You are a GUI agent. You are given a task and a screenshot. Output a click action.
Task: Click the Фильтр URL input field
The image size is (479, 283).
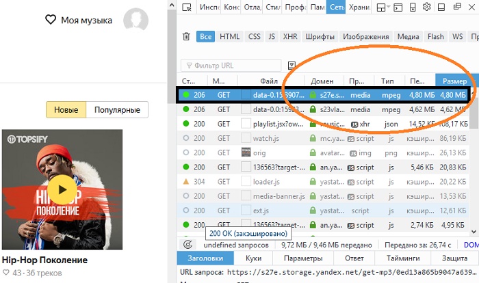tap(233, 65)
